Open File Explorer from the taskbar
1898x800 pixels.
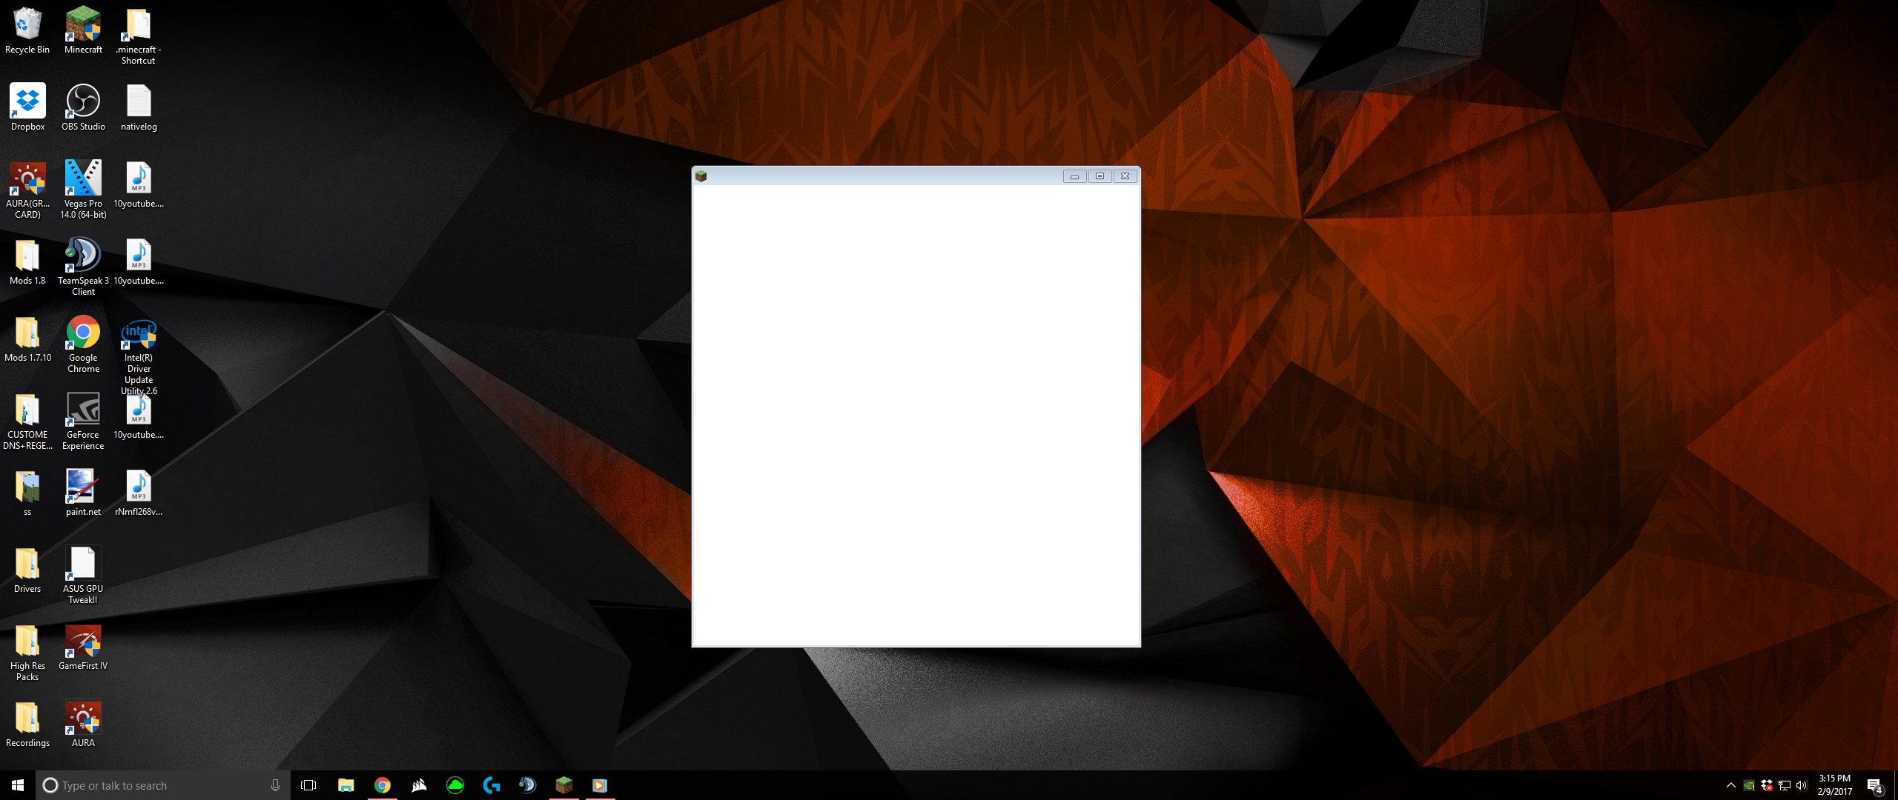pos(345,785)
